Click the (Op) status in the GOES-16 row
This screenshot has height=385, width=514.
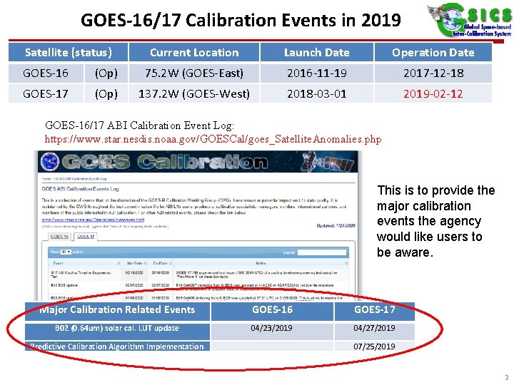(x=106, y=73)
